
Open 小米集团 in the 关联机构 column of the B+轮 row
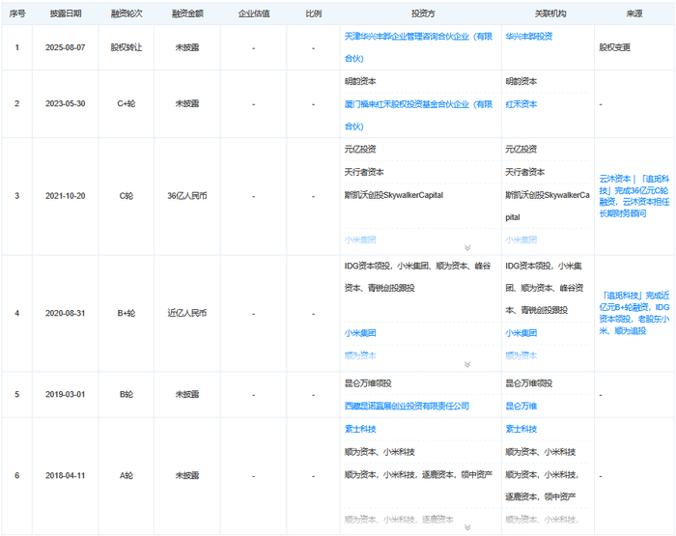coord(521,333)
